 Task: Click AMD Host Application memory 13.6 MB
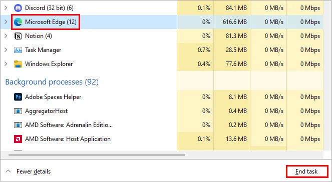(236, 139)
